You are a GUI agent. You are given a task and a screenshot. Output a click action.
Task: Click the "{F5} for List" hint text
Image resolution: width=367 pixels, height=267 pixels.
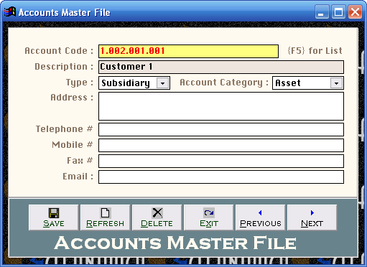point(315,51)
